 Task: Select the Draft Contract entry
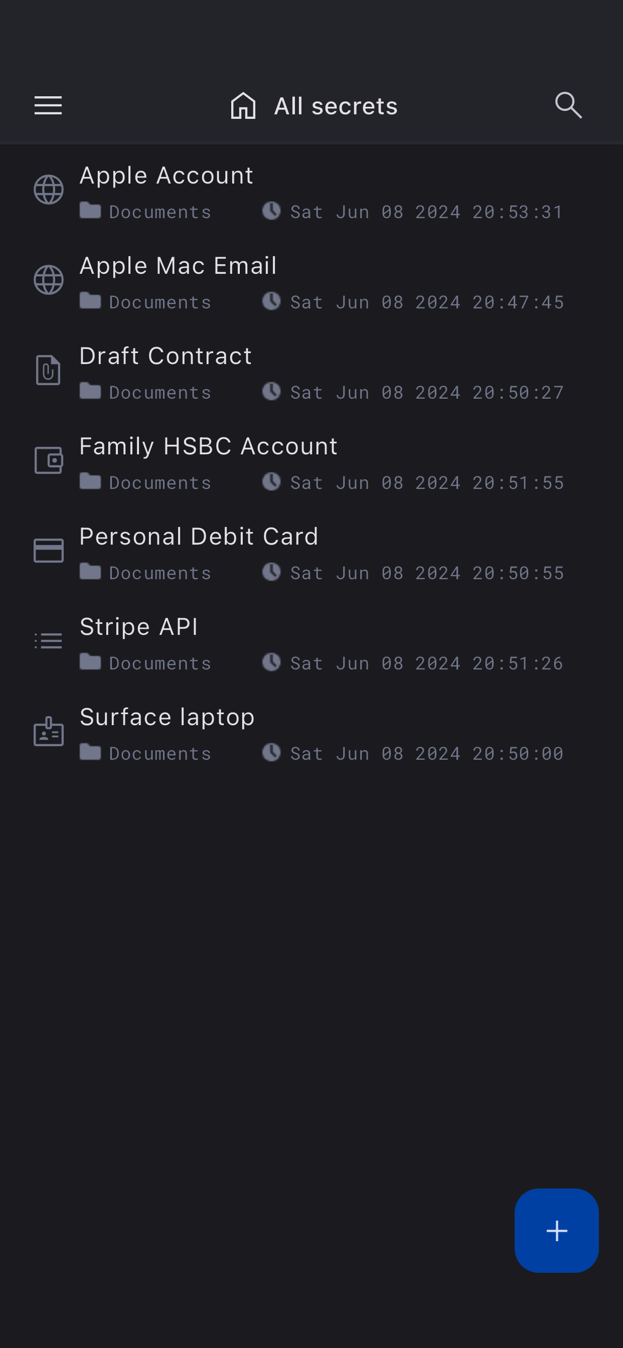coord(166,357)
